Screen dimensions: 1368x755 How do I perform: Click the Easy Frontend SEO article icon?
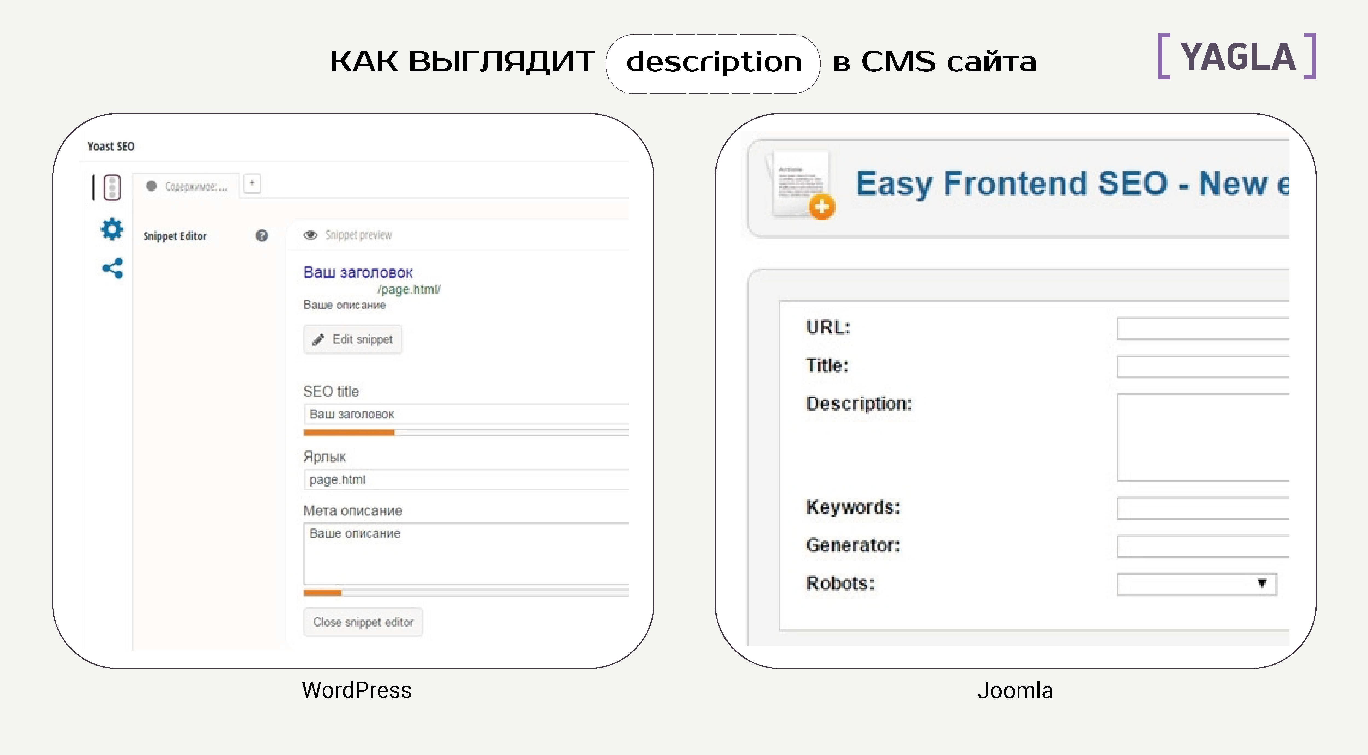801,185
